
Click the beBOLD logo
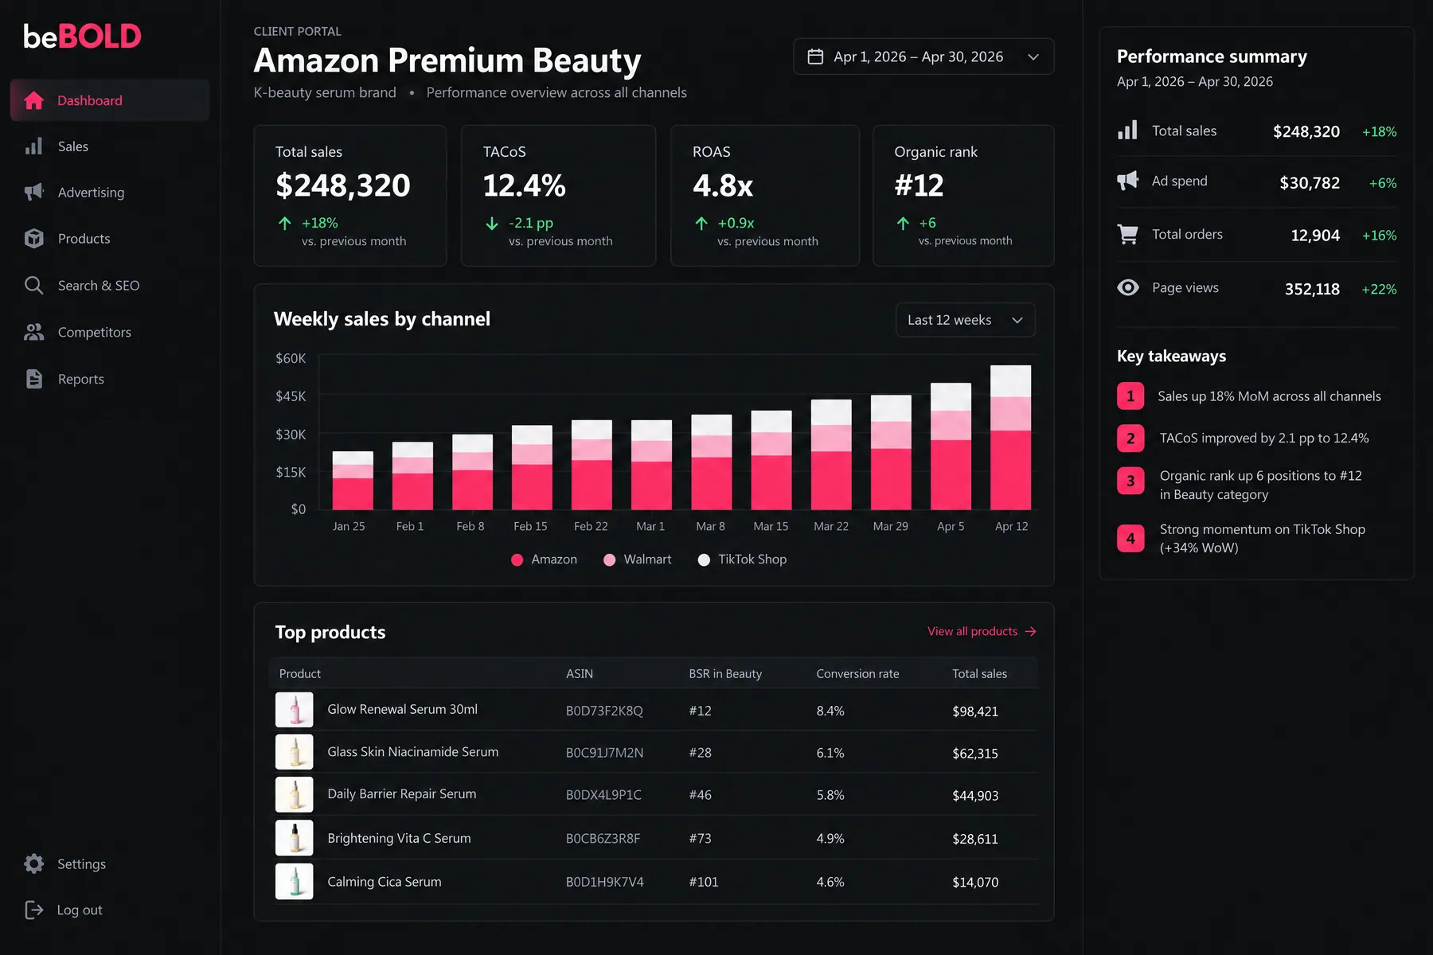click(82, 36)
